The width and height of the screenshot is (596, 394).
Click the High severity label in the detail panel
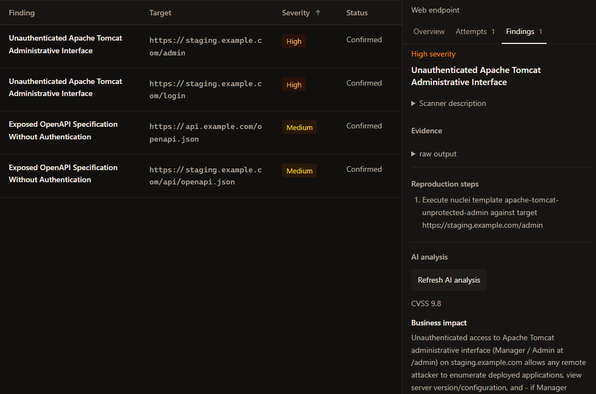433,54
